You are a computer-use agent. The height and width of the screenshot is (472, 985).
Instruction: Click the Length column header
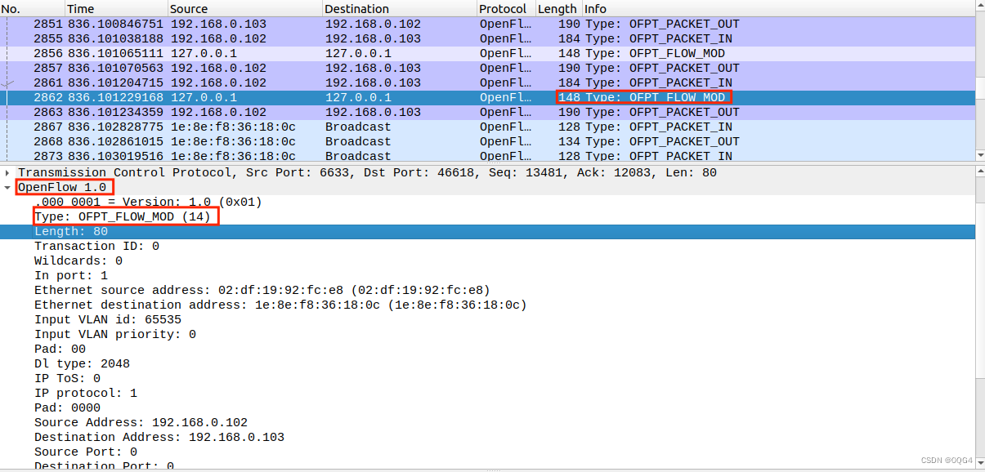pyautogui.click(x=557, y=8)
